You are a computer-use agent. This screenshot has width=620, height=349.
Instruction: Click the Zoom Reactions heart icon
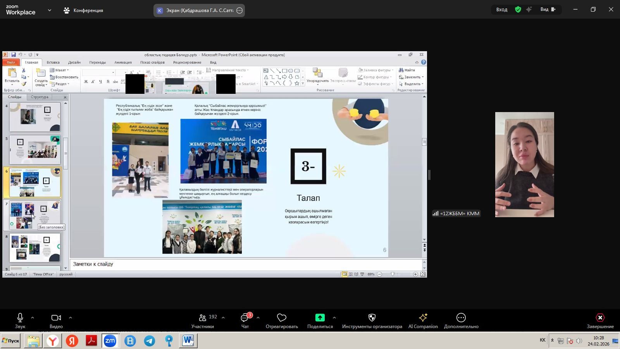(x=282, y=318)
